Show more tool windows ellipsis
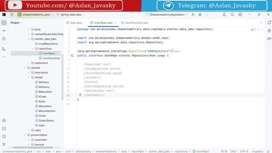This screenshot has width=272, height=153. pos(4,57)
